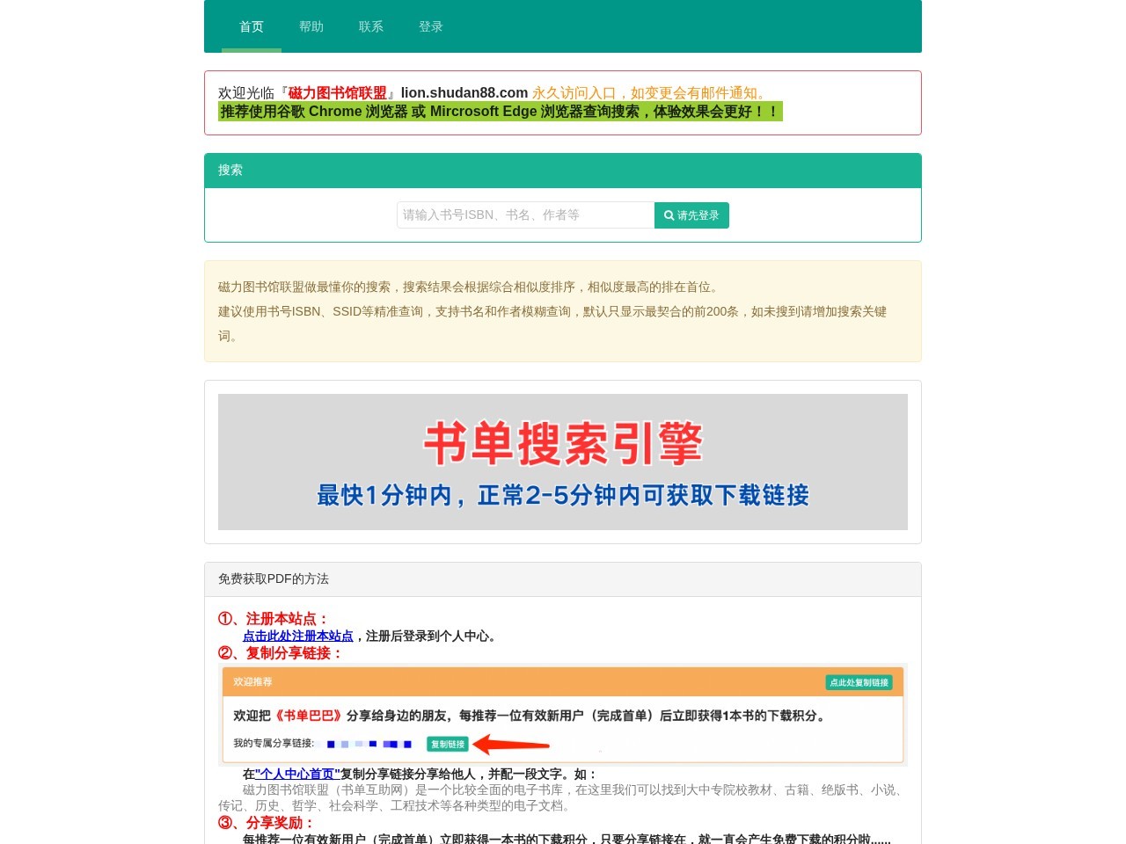This screenshot has width=1126, height=844.
Task: Click the 搜索 panel header
Action: click(x=563, y=171)
